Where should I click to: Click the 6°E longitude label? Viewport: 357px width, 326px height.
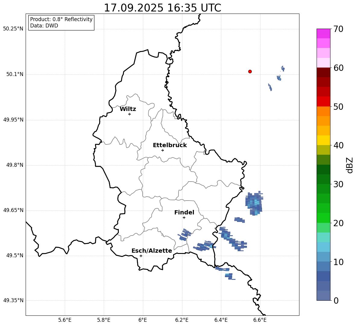[143, 320]
